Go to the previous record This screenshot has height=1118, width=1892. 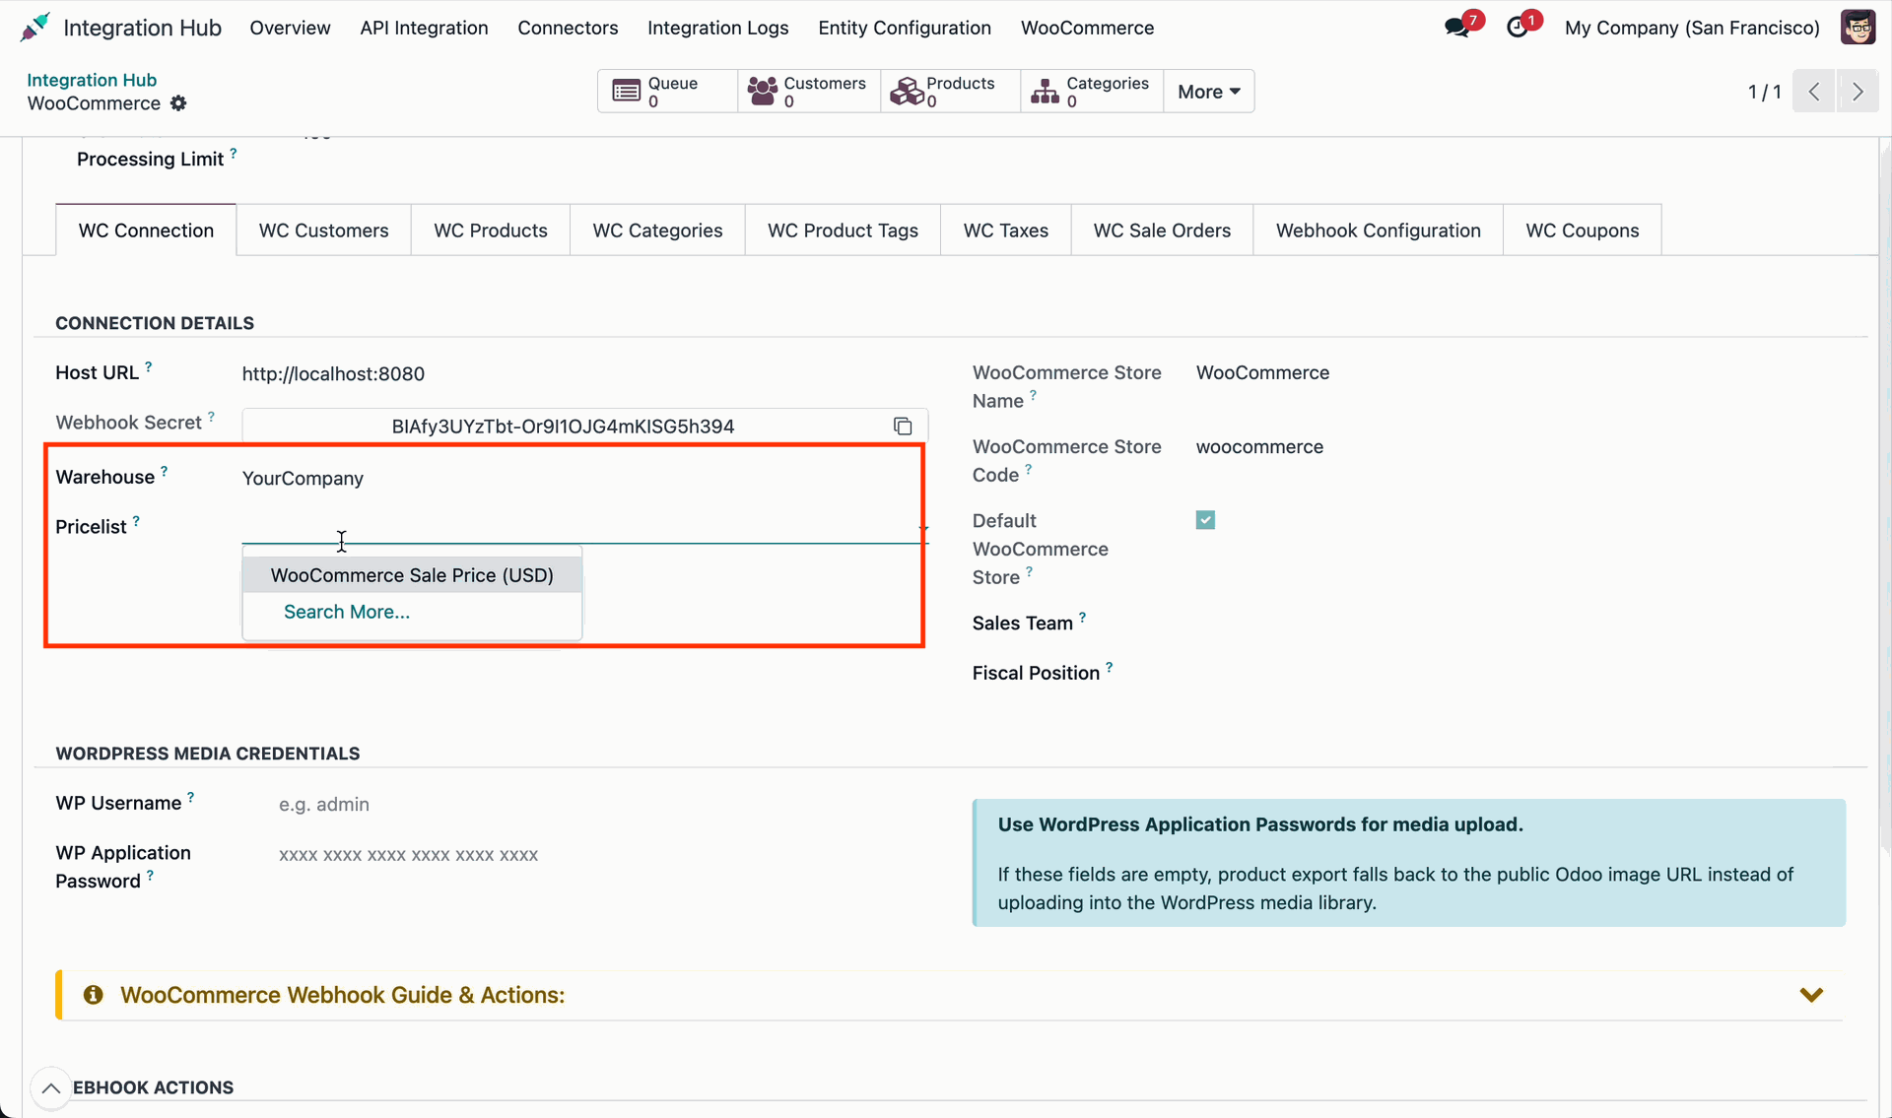coord(1813,92)
